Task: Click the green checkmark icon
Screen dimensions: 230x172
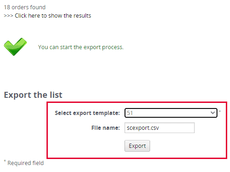Action: point(15,47)
